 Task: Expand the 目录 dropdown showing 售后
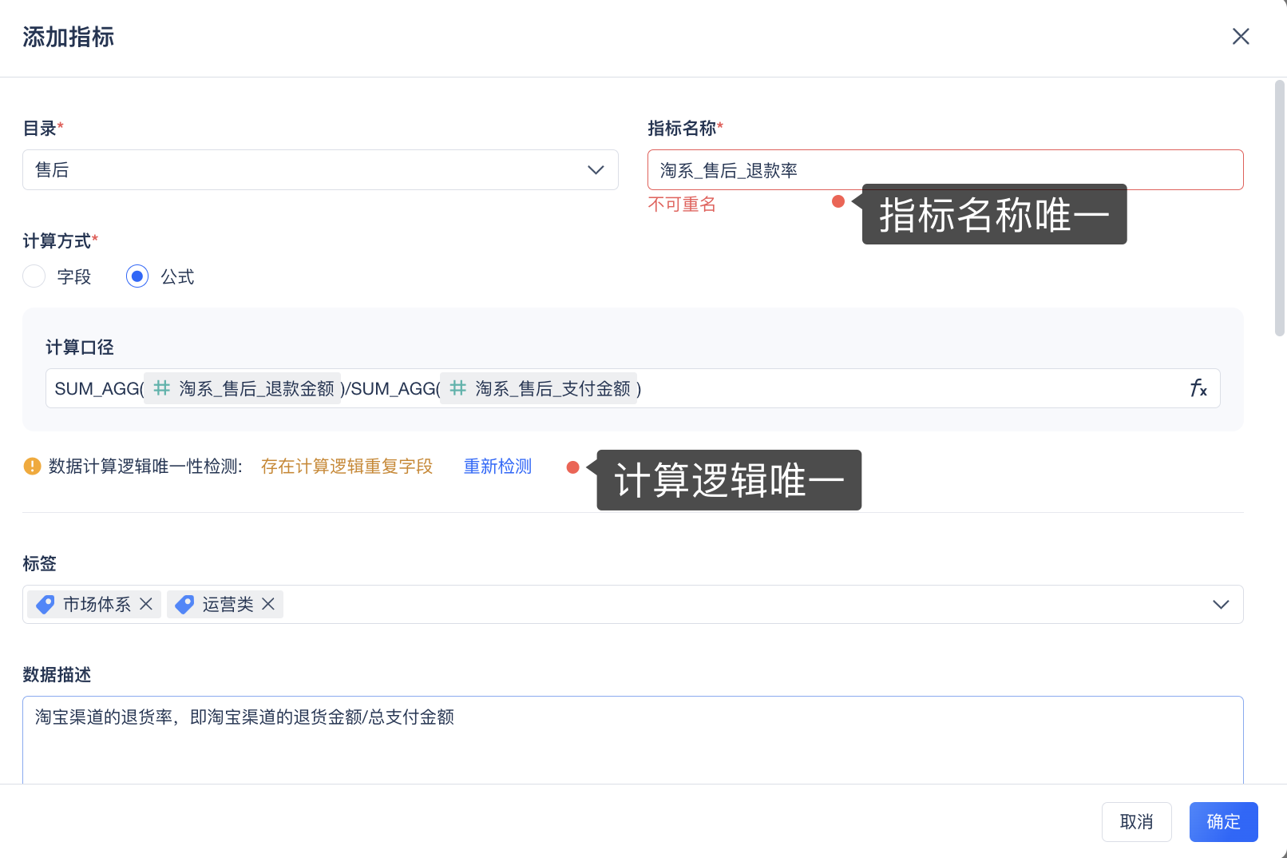pyautogui.click(x=320, y=170)
